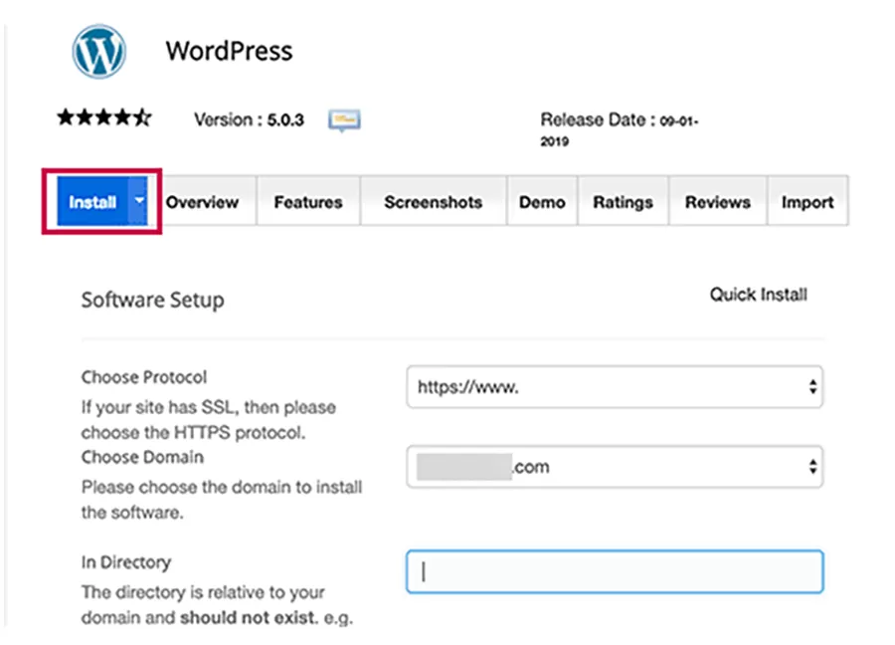Image resolution: width=895 pixels, height=645 pixels.
Task: Open the Choose Domain dropdown
Action: [x=615, y=467]
